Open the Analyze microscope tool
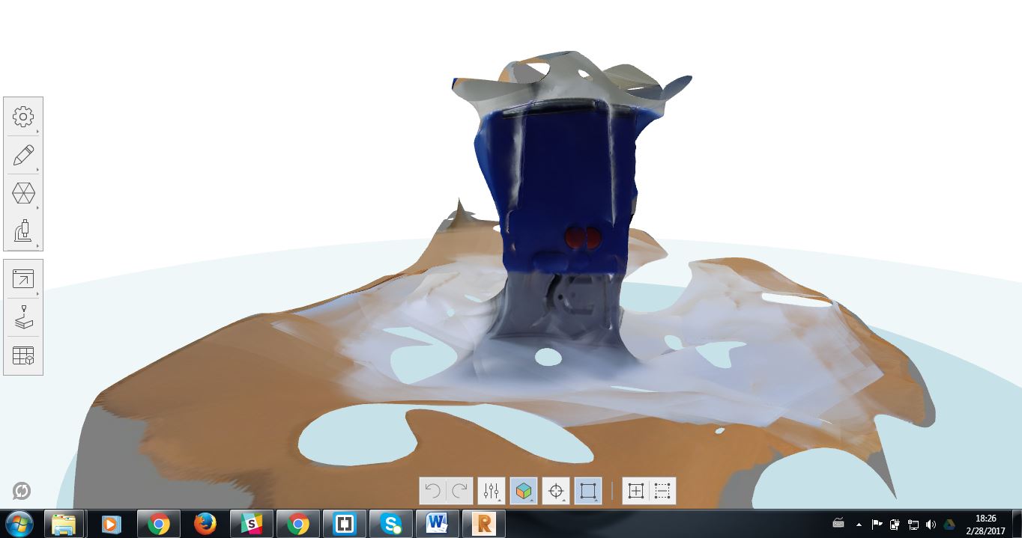1022x538 pixels. click(x=23, y=231)
